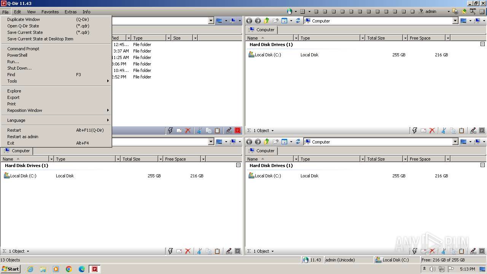This screenshot has height=274, width=487.
Task: Open Free Space column dropdown, bottom-left pane
Action: point(203,159)
